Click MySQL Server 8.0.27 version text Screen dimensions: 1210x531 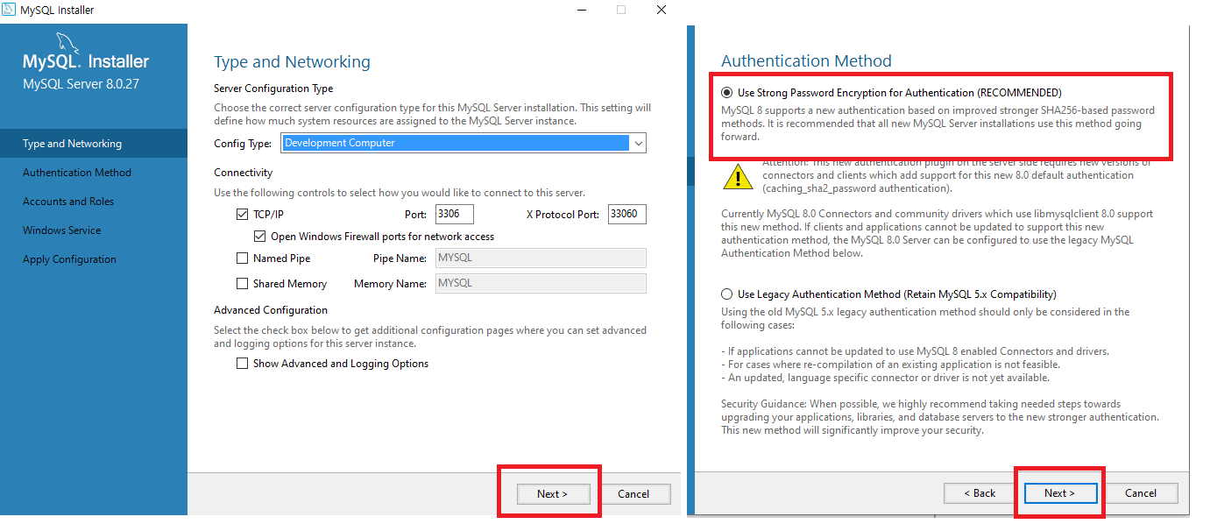[81, 84]
